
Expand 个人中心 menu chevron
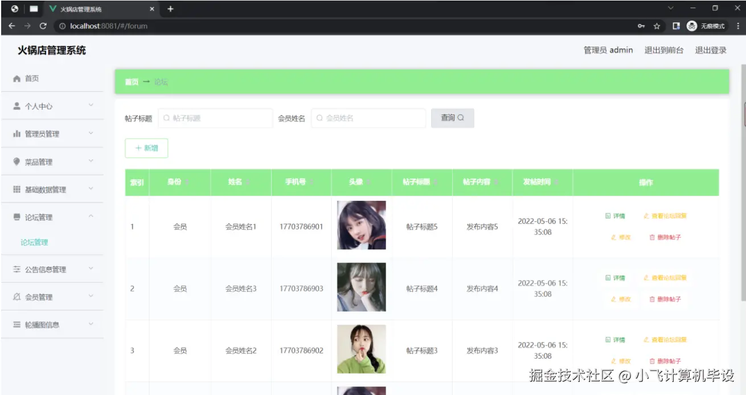(x=91, y=105)
